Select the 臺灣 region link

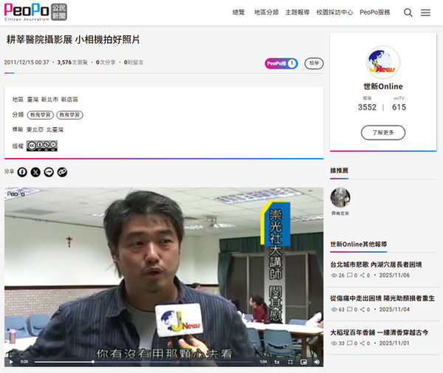(32, 100)
